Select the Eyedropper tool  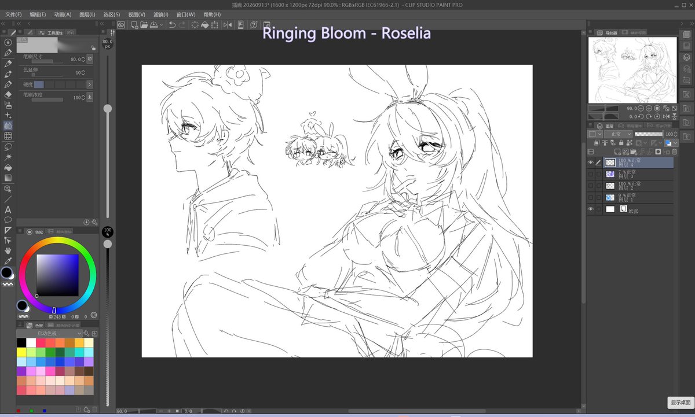(8, 261)
